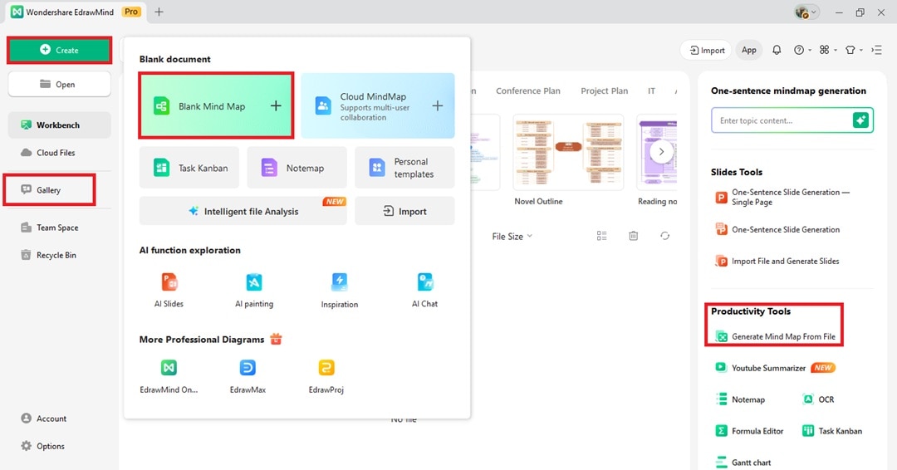This screenshot has width=897, height=470.
Task: Switch the file list view mode
Action: point(602,236)
